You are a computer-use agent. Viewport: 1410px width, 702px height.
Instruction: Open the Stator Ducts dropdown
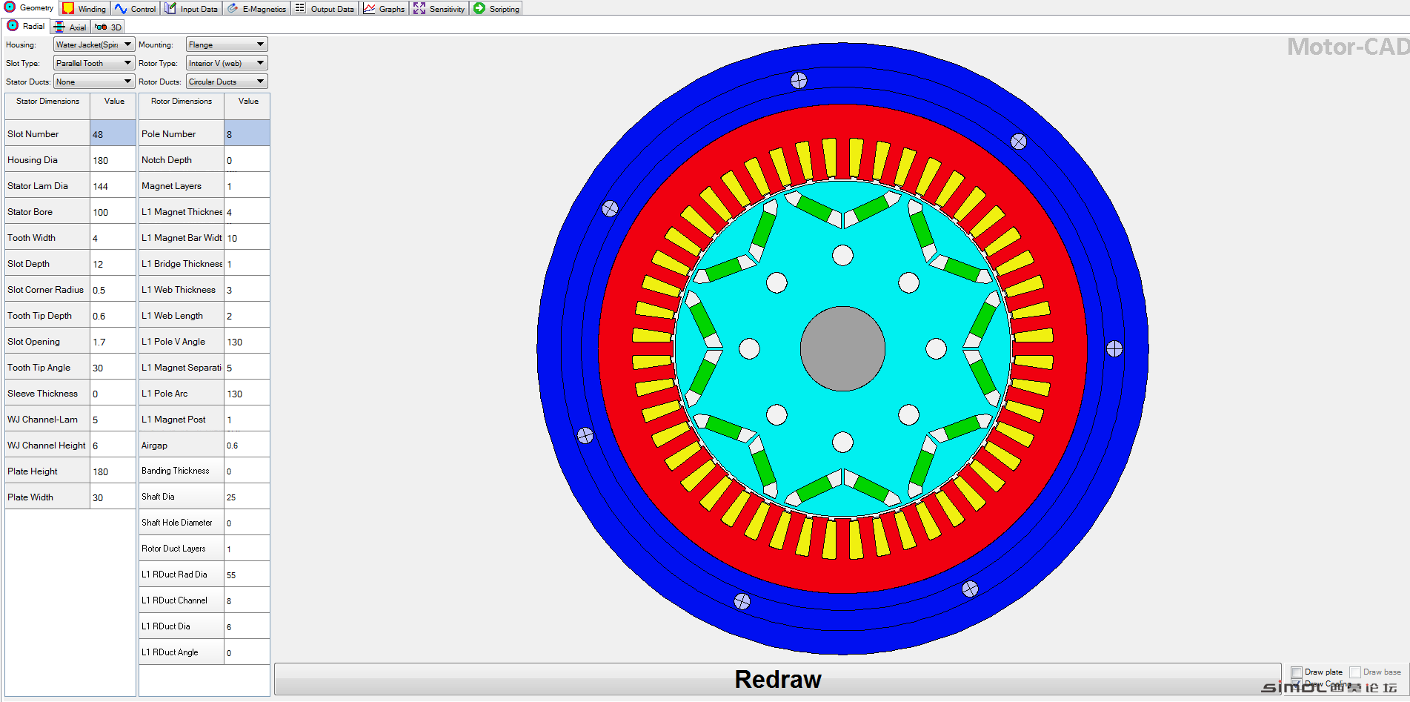[94, 82]
